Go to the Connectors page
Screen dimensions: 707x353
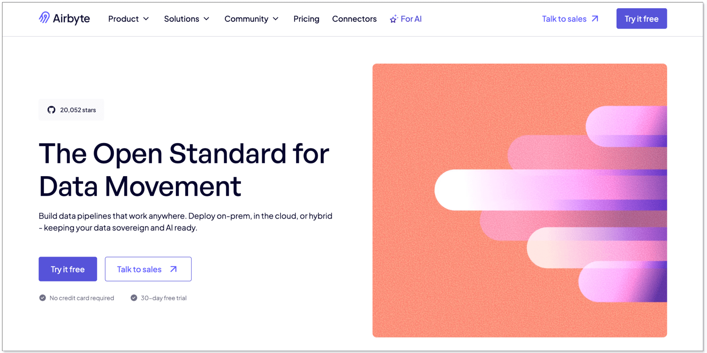tap(354, 19)
